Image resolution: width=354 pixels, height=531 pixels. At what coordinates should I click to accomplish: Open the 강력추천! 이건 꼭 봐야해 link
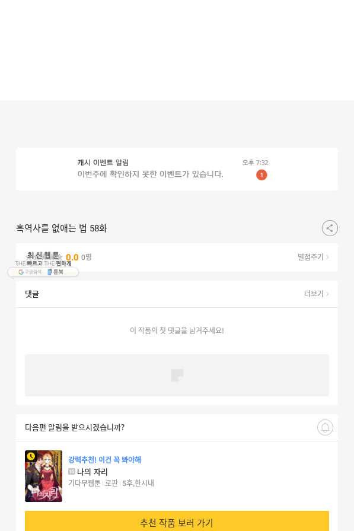104,460
